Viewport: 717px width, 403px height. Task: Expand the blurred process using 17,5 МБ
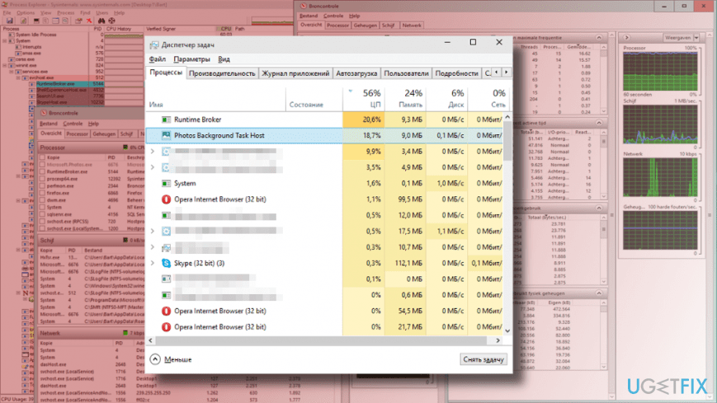tap(153, 232)
